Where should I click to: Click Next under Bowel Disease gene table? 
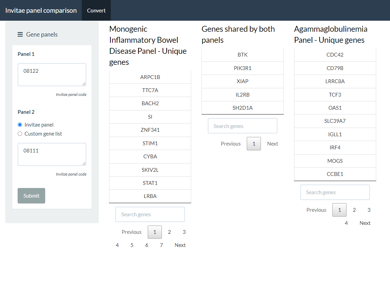coord(180,245)
